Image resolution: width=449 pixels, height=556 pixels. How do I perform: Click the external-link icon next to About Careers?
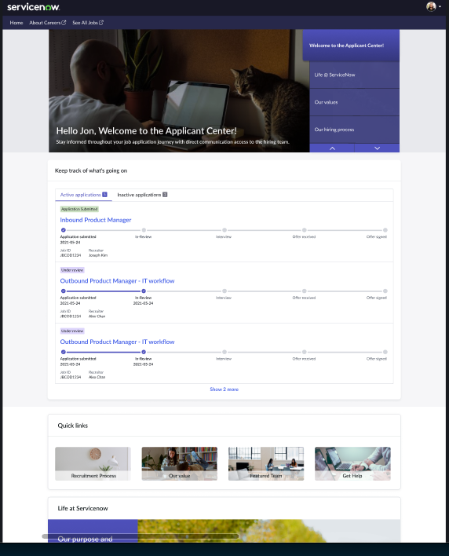64,23
